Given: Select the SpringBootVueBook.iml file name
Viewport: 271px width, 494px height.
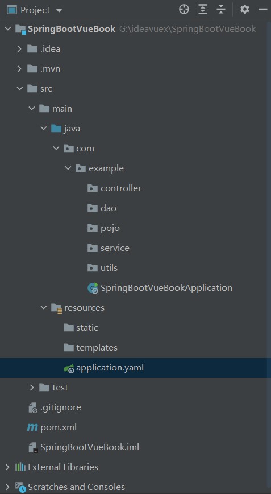Looking at the screenshot, I should point(90,447).
